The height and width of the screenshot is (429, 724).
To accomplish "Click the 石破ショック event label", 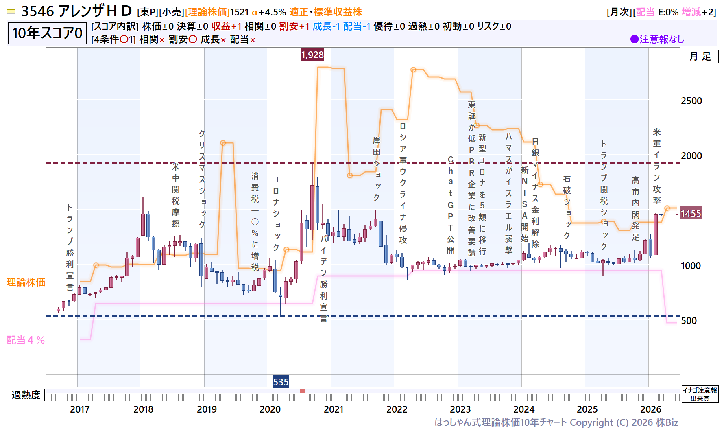I will (567, 207).
